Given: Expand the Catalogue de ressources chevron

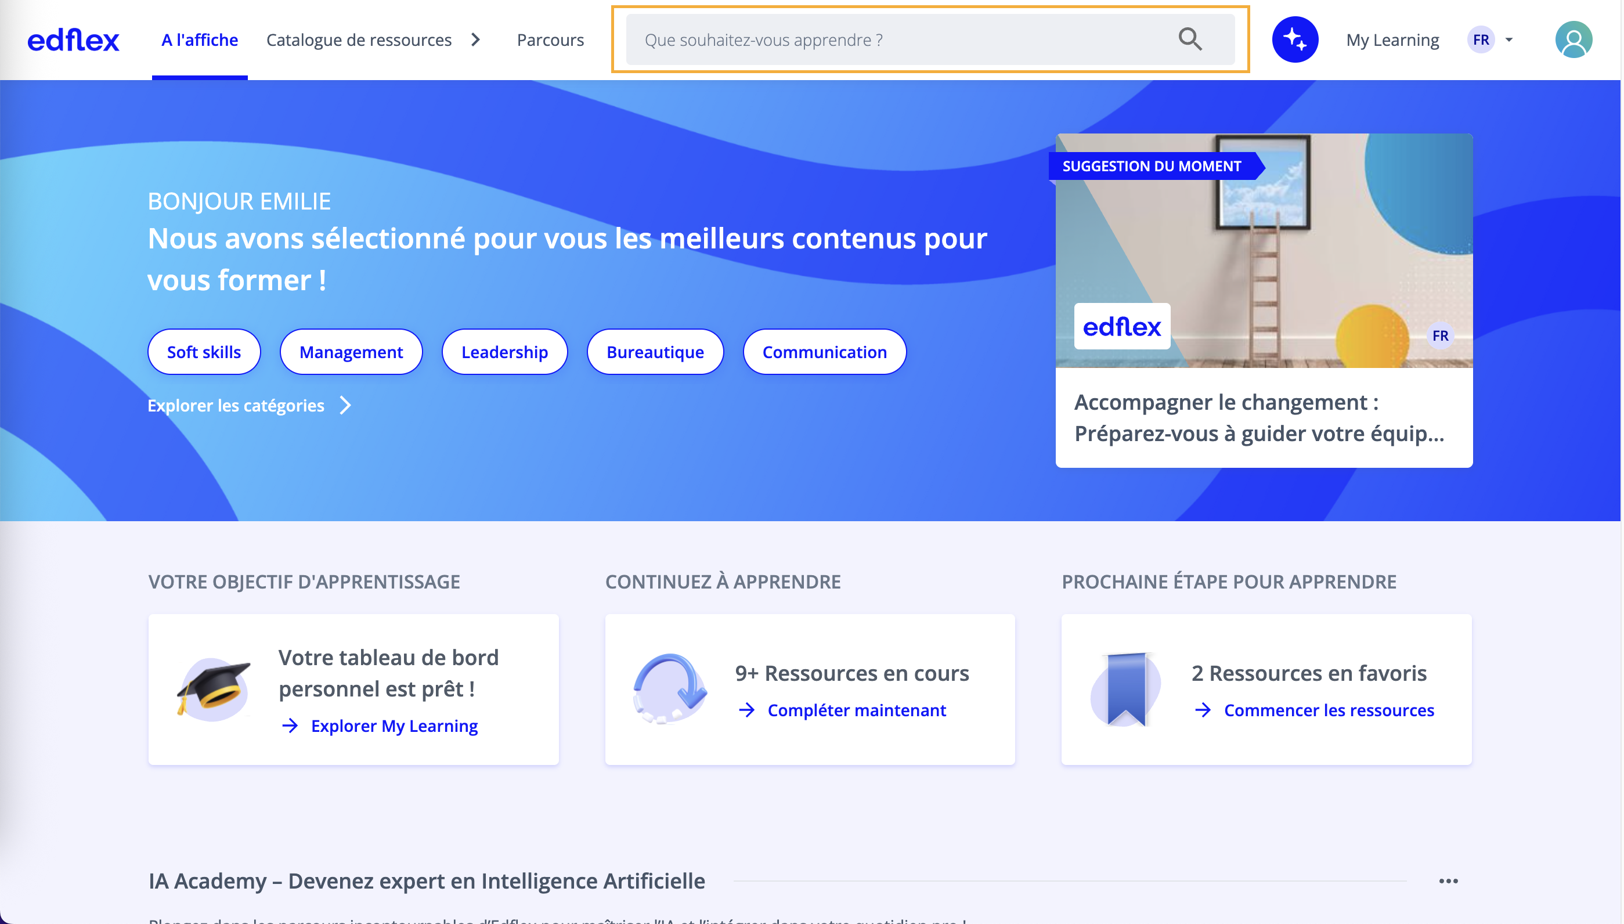Looking at the screenshot, I should point(475,40).
